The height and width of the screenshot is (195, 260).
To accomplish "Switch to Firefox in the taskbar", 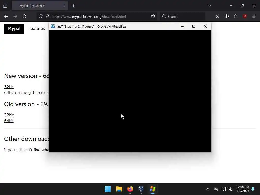I will pos(130,189).
